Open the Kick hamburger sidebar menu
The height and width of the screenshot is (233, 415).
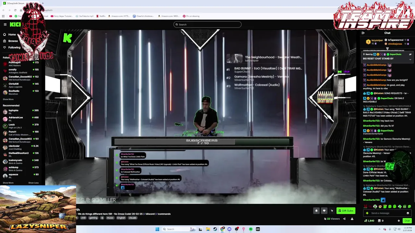point(5,24)
